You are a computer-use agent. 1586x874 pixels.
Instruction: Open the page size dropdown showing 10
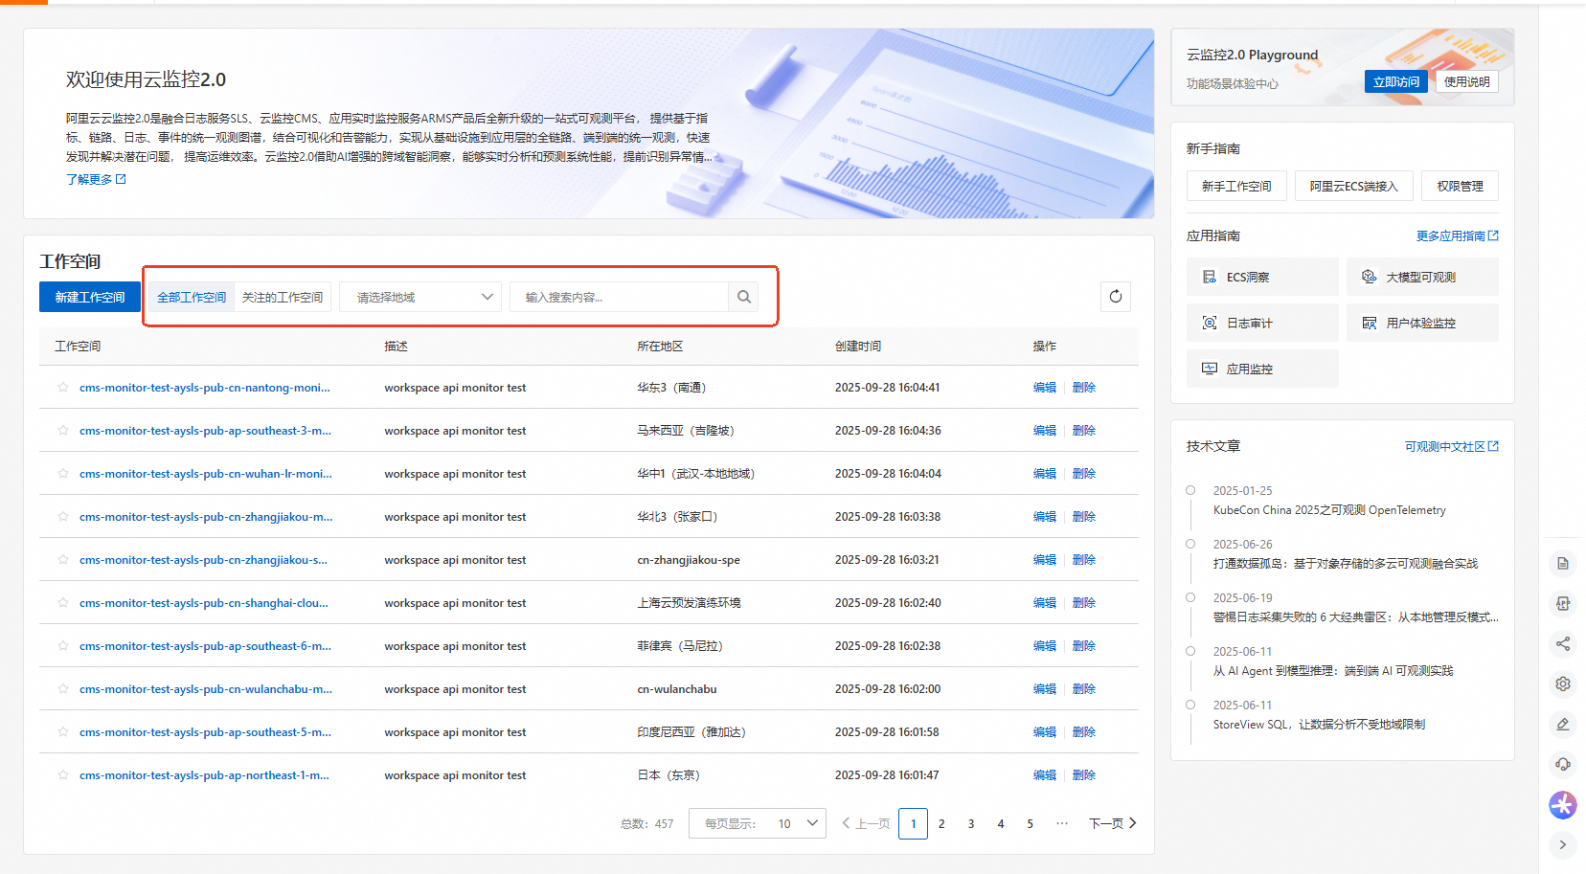(x=758, y=823)
